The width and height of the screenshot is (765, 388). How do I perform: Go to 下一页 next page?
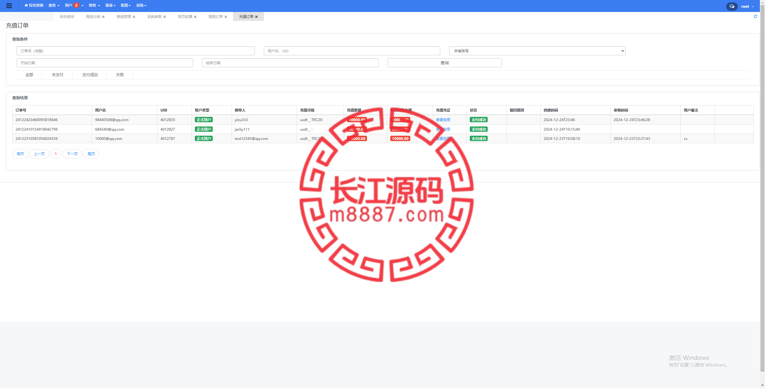(72, 154)
